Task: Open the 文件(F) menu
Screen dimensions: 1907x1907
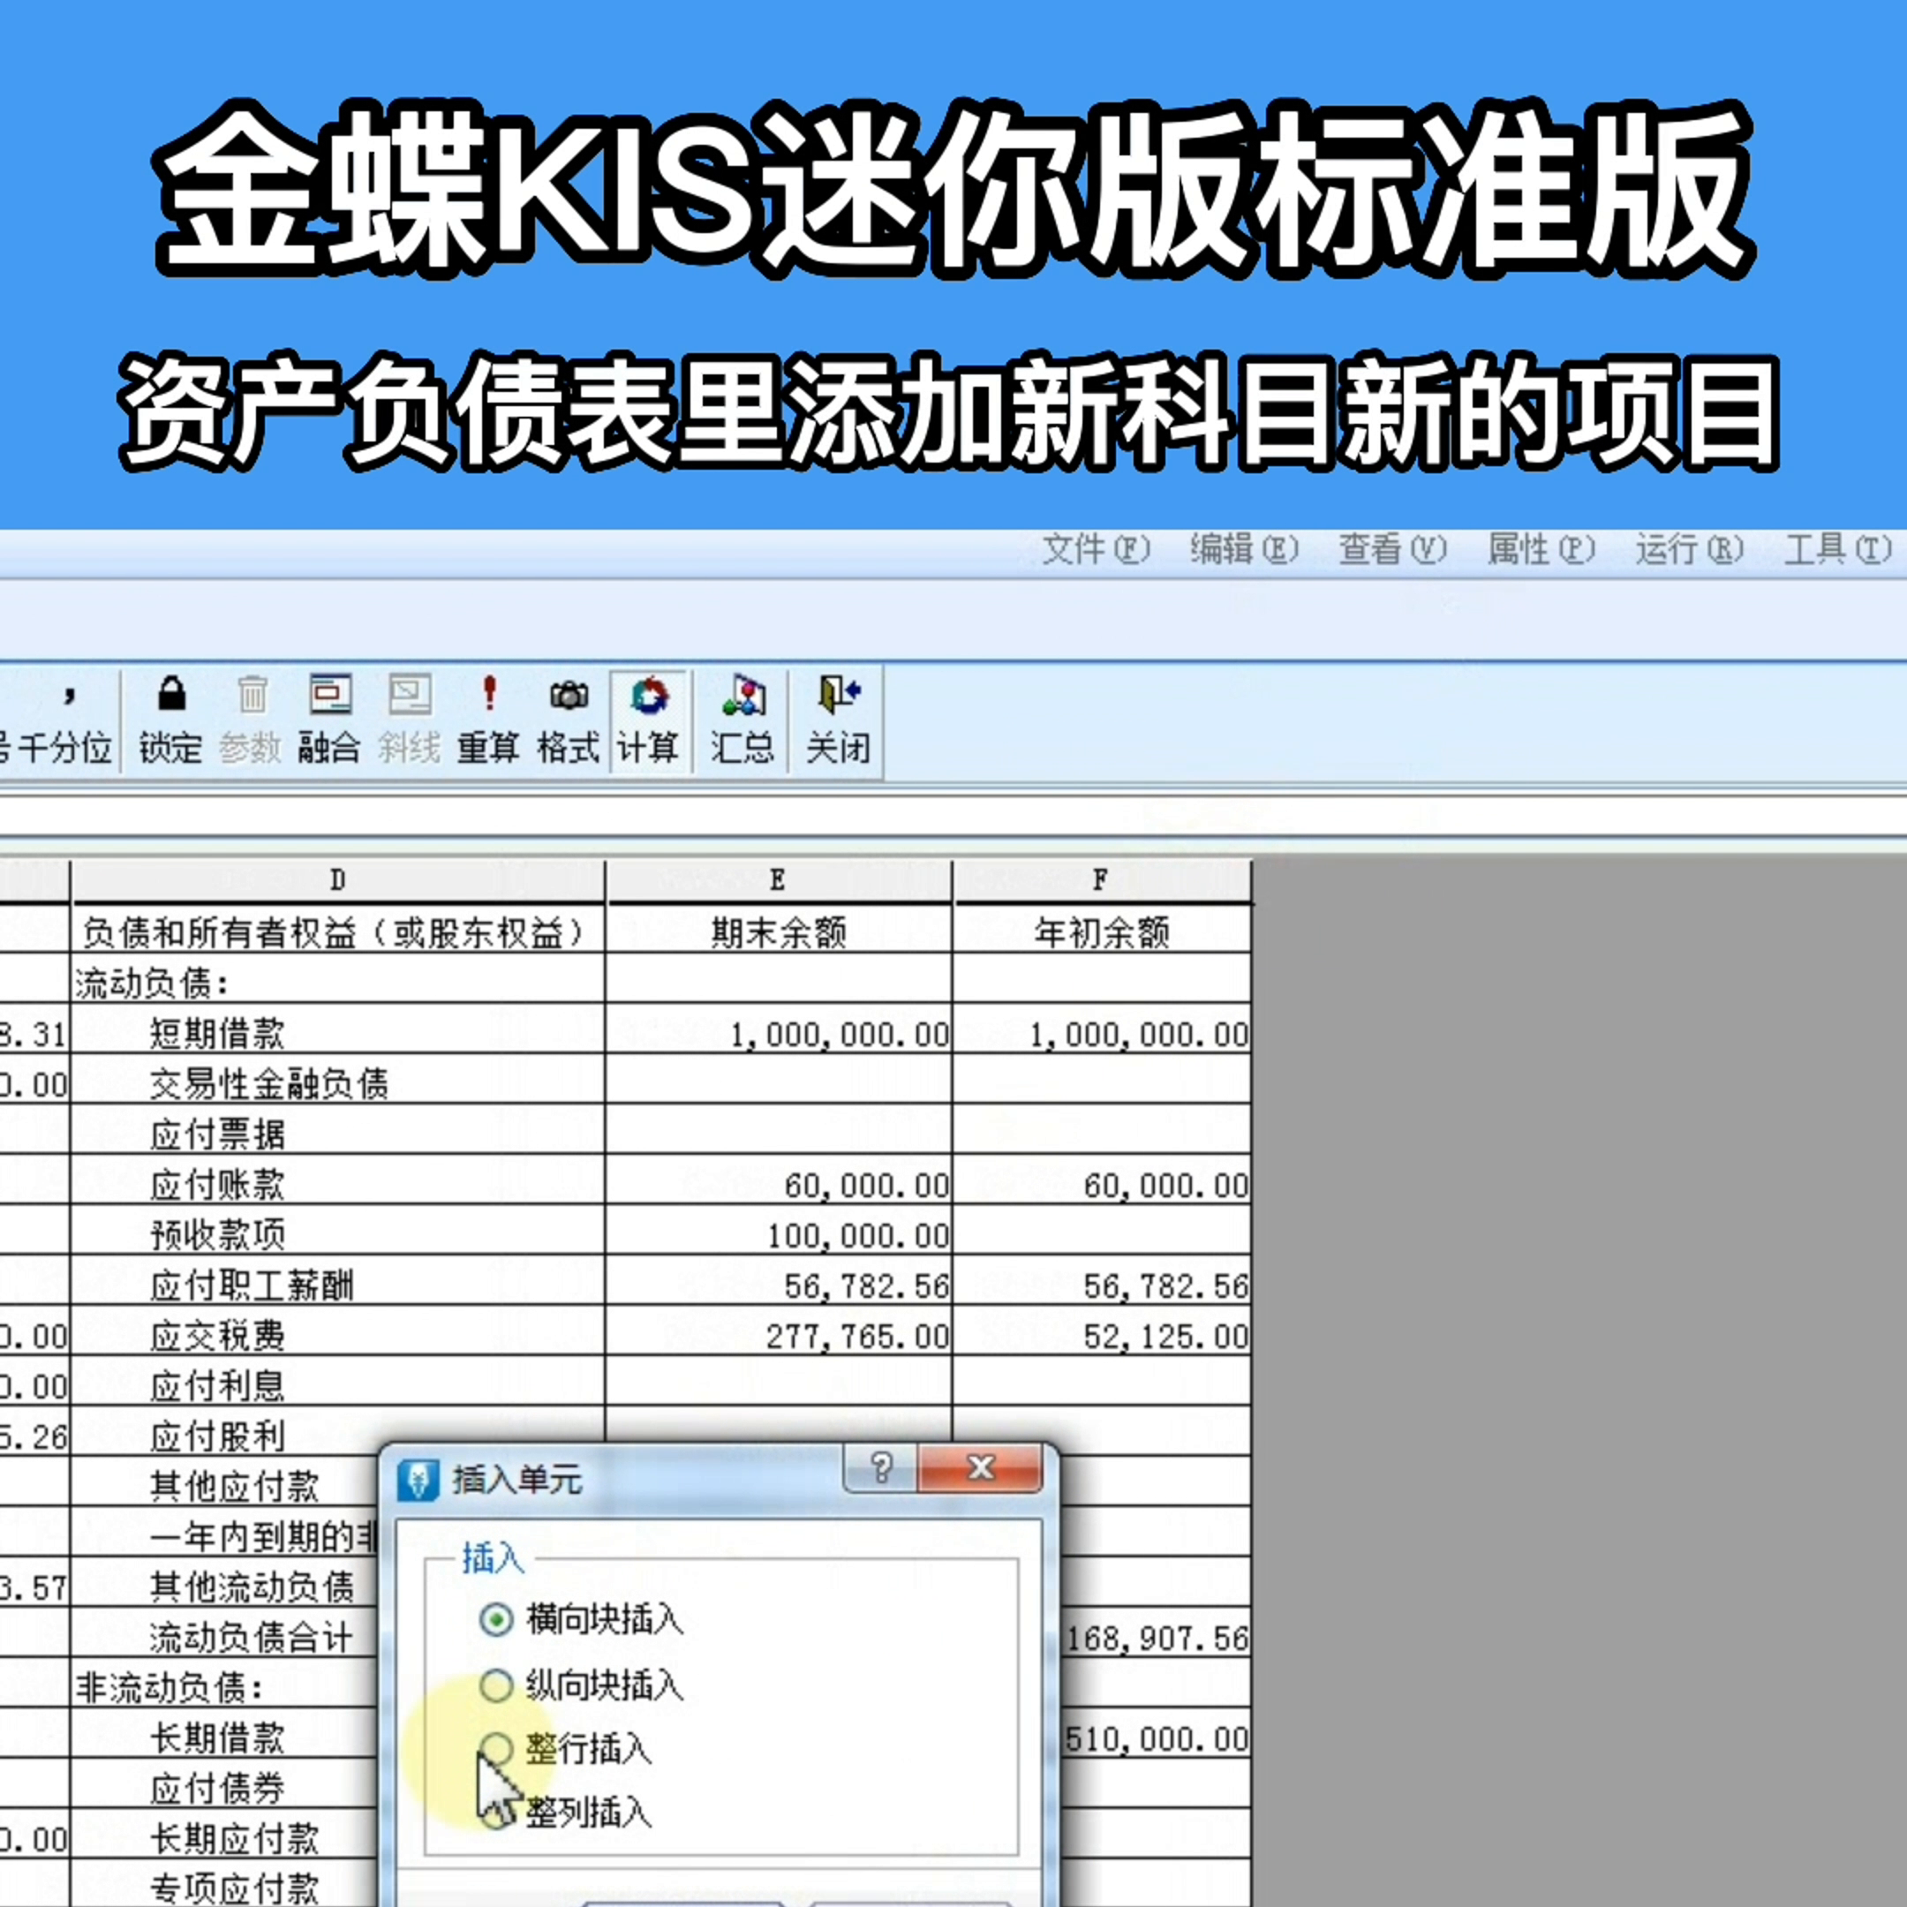Action: (x=1097, y=549)
